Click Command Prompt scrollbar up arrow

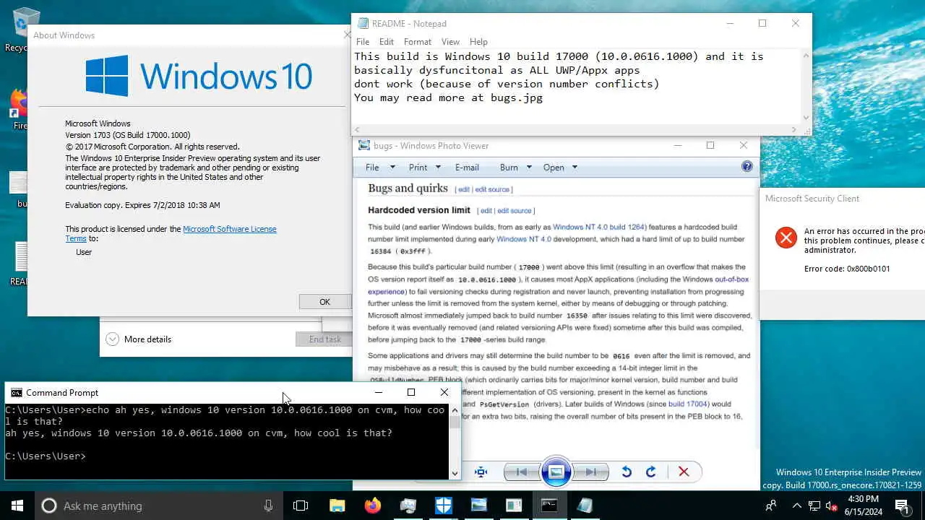455,410
